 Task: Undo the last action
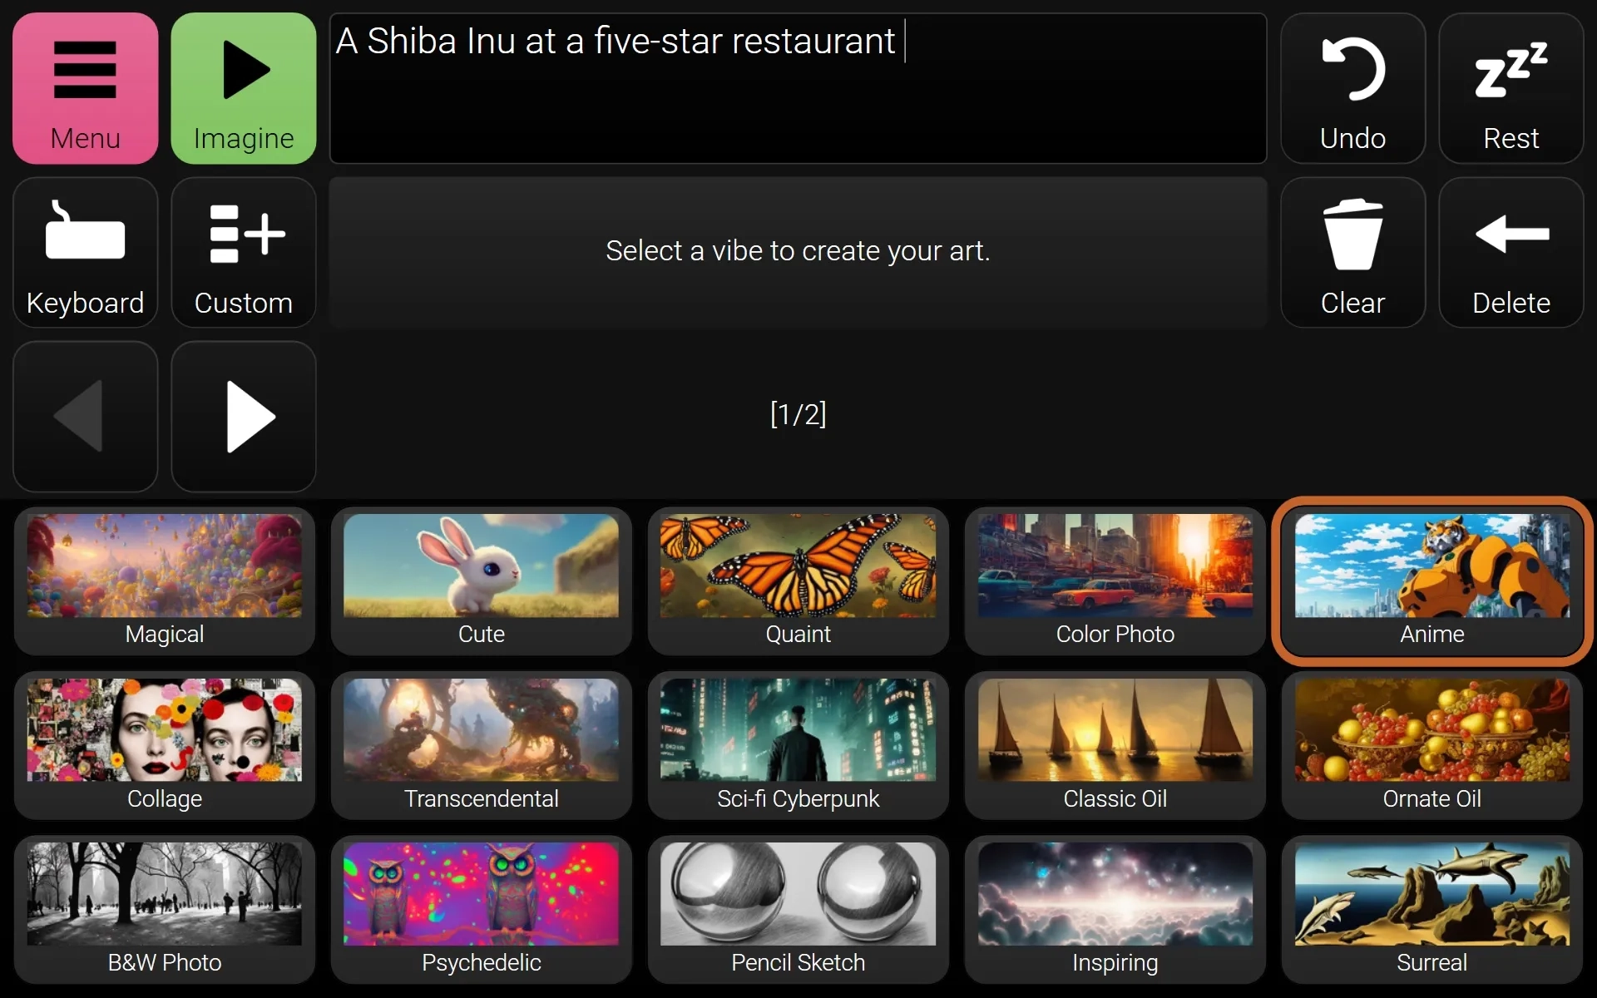[1353, 88]
